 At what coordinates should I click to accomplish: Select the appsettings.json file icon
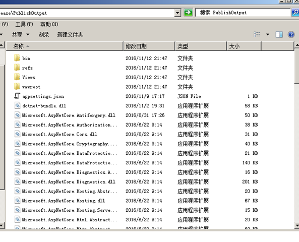tap(17, 96)
